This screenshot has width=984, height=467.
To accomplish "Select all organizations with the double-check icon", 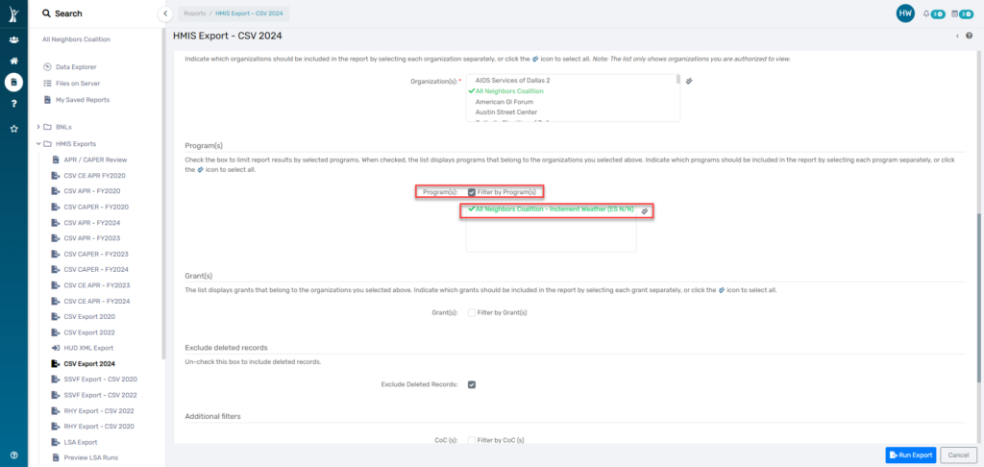I will pyautogui.click(x=688, y=81).
